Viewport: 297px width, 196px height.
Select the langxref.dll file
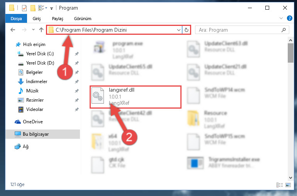tap(136, 97)
